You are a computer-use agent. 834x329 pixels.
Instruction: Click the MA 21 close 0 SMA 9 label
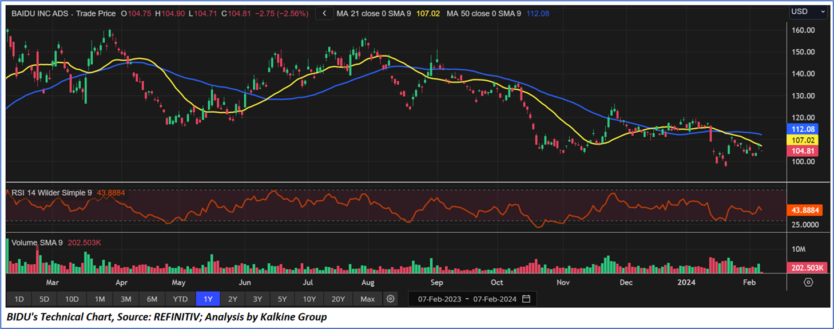(374, 13)
